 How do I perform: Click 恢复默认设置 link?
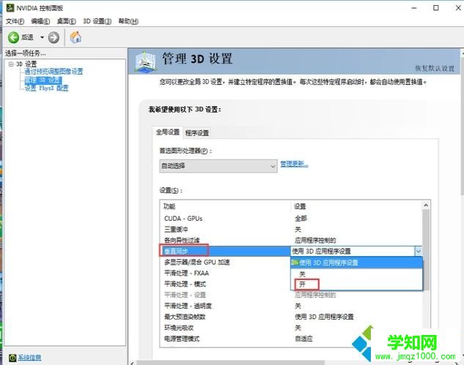(x=435, y=69)
